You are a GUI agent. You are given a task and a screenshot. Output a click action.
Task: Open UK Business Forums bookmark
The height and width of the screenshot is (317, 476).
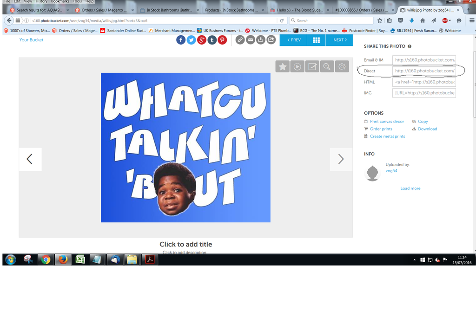tap(220, 31)
